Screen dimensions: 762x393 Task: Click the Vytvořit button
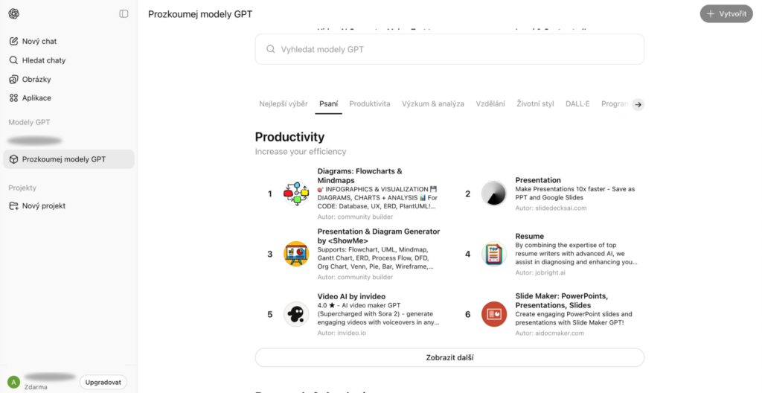[x=726, y=13]
